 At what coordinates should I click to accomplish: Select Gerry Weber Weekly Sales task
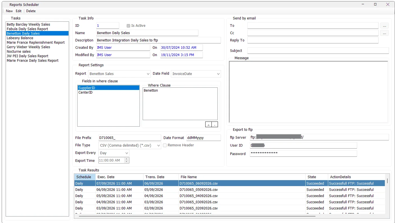(x=37, y=47)
